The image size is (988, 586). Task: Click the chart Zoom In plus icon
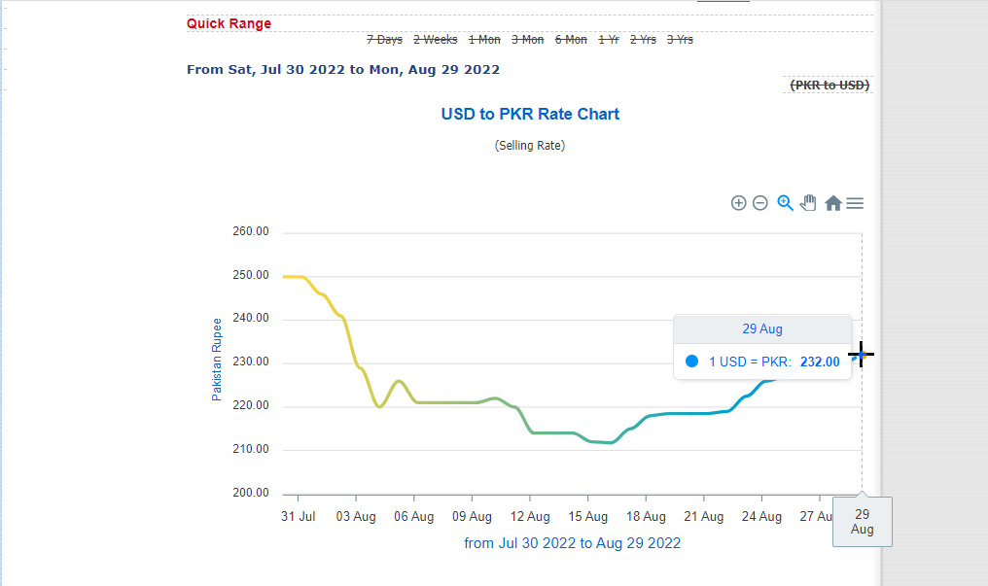(738, 203)
